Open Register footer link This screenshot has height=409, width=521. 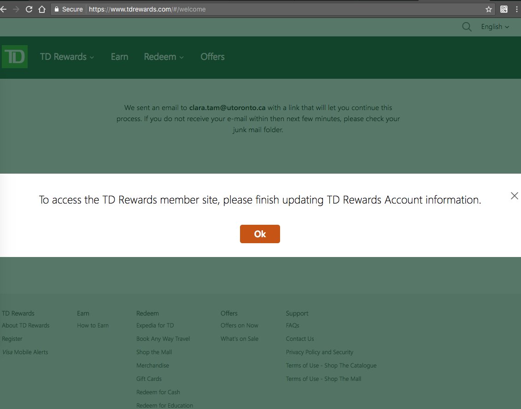12,339
